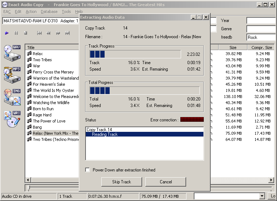277x201 pixels.
Task: Click note icon beside Bang
Action: tap(29, 127)
